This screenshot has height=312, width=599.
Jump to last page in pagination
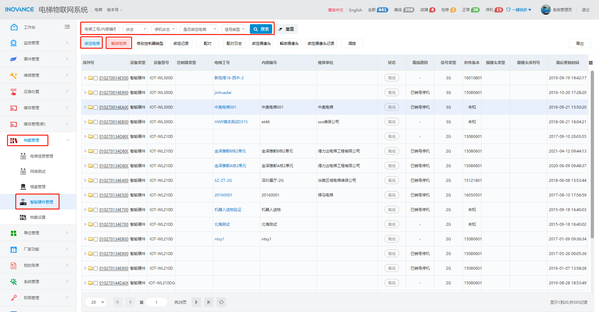coord(208,302)
